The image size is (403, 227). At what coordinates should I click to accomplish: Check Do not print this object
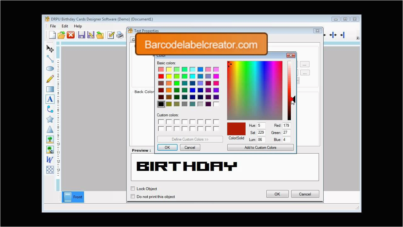pyautogui.click(x=133, y=196)
